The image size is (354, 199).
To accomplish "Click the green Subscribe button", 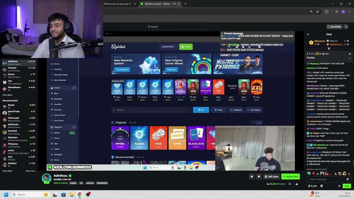I will [291, 177].
